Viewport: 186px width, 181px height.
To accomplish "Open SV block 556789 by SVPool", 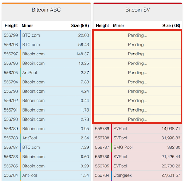I will (138, 129).
